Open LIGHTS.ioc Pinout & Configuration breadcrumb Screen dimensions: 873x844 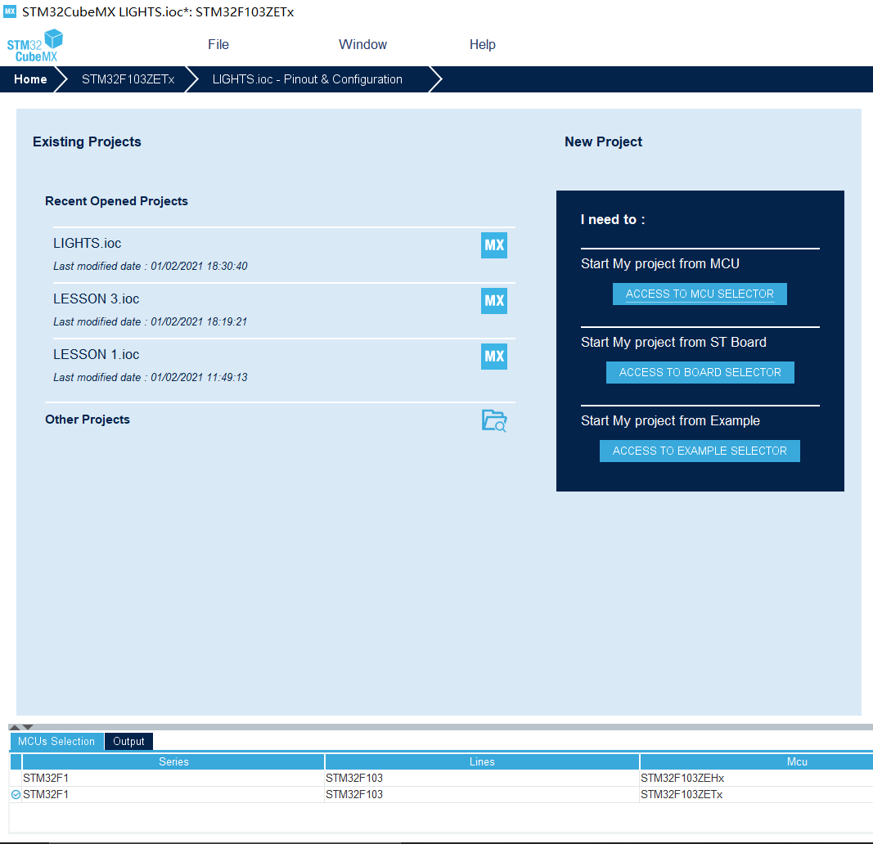pyautogui.click(x=308, y=79)
